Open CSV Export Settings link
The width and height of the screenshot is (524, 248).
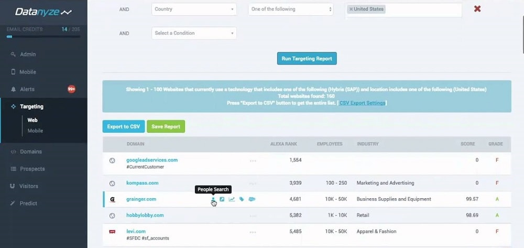[362, 103]
